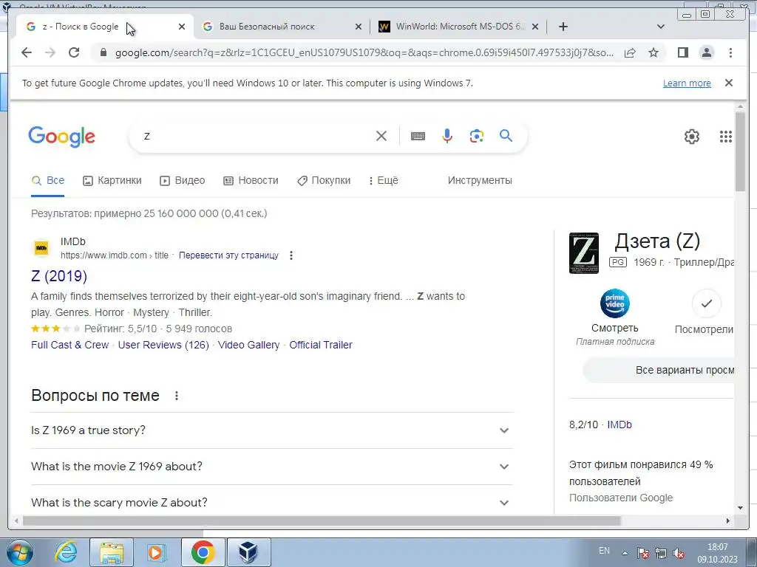The image size is (757, 567).
Task: Start voice search with the microphone
Action: click(447, 136)
